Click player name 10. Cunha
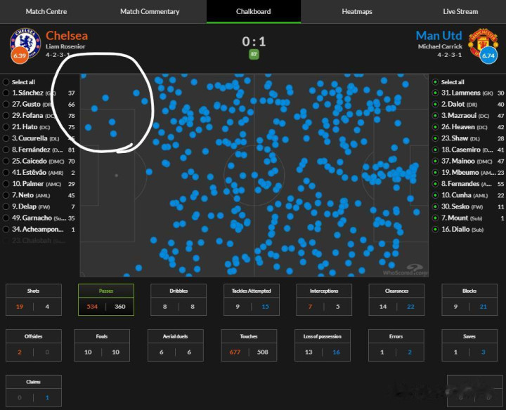The height and width of the screenshot is (410, 506). point(456,195)
